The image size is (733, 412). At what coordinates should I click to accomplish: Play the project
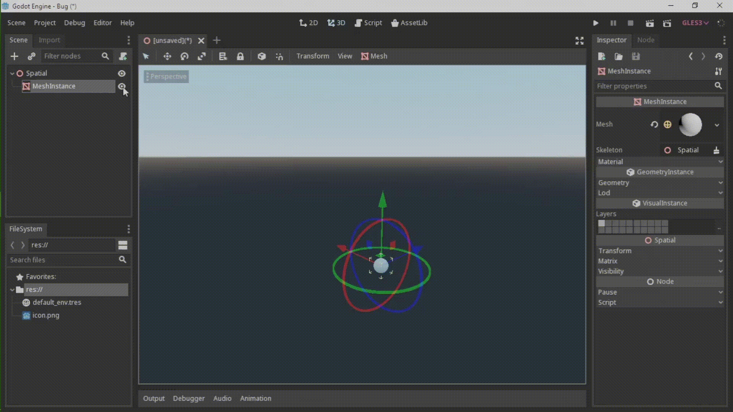coord(596,23)
